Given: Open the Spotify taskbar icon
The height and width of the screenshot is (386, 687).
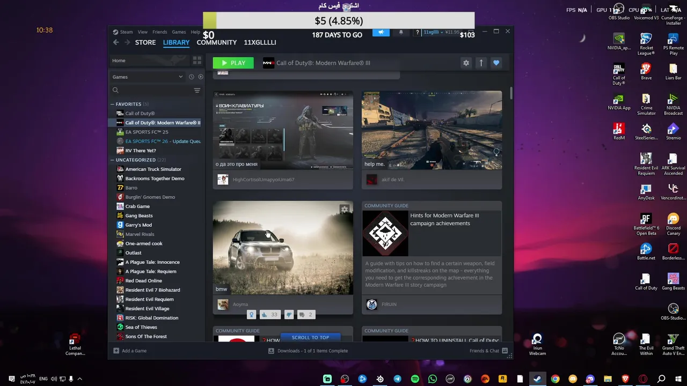Looking at the screenshot, I should 415,379.
